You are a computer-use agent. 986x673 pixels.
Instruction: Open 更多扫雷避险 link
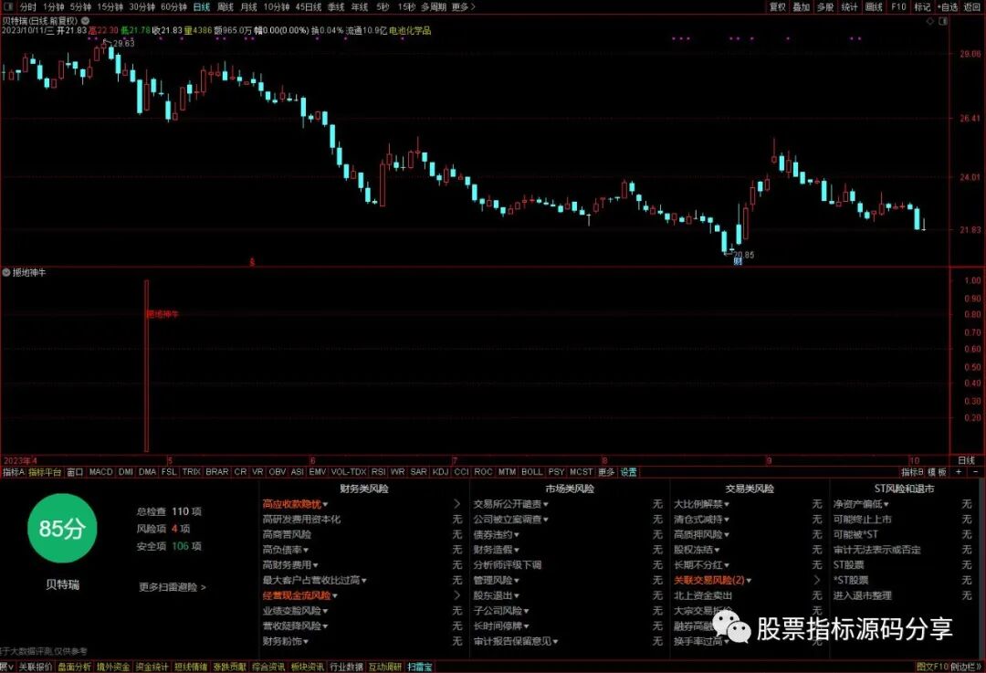(x=173, y=587)
